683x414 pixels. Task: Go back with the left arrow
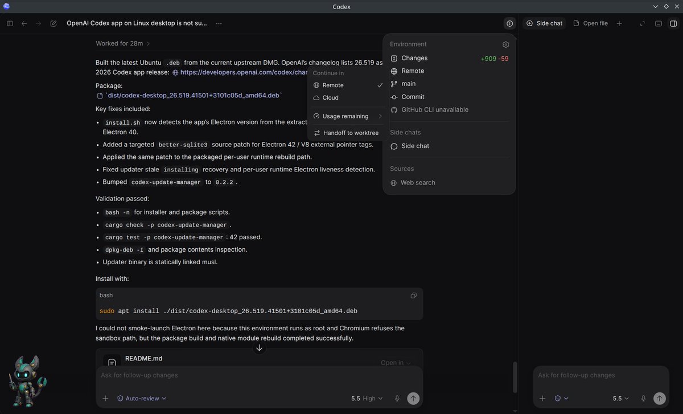pyautogui.click(x=24, y=23)
